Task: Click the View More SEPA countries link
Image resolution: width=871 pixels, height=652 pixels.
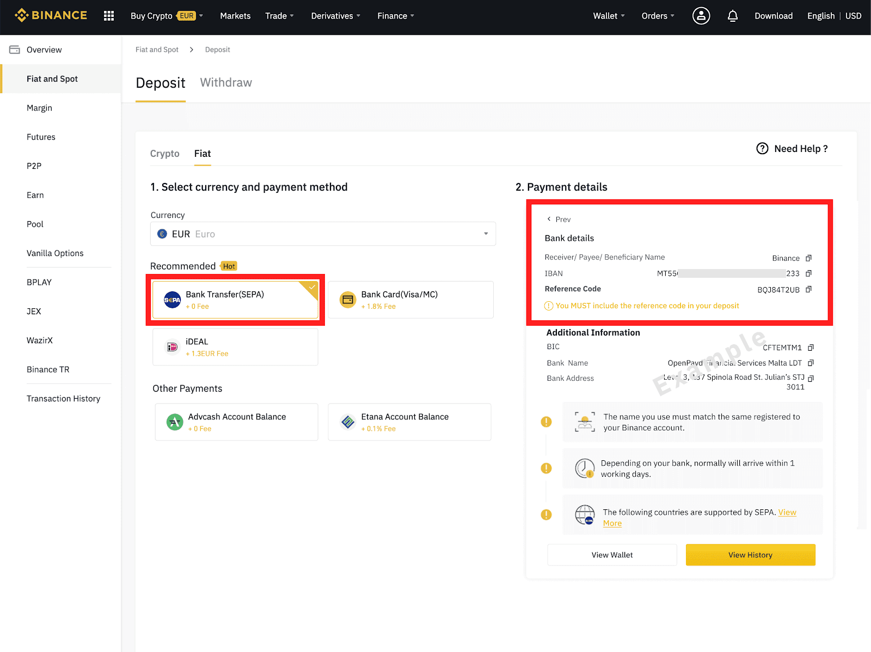Action: pos(787,513)
